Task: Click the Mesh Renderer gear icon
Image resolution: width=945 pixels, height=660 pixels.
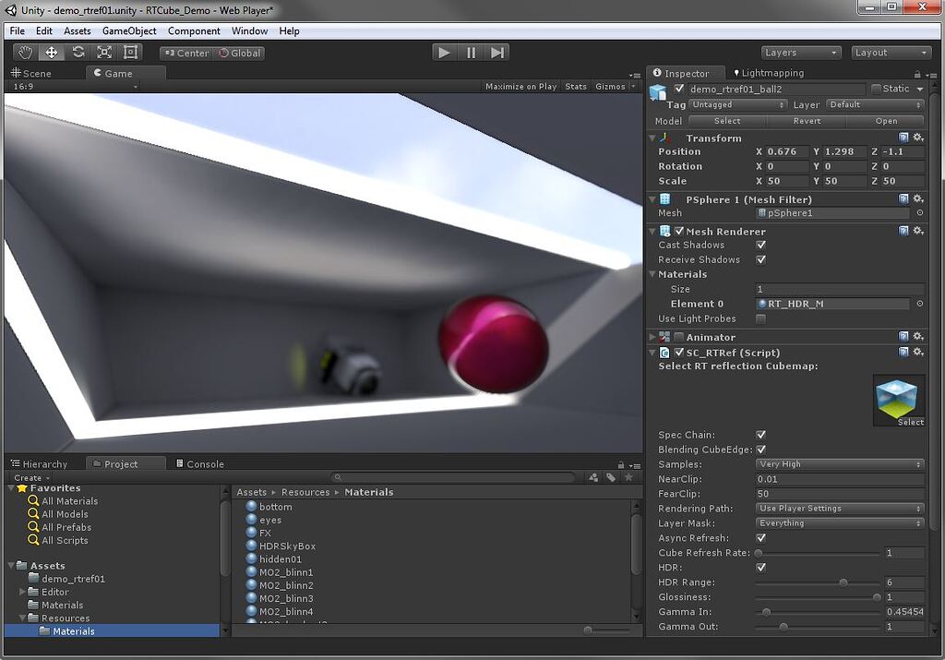Action: (917, 231)
